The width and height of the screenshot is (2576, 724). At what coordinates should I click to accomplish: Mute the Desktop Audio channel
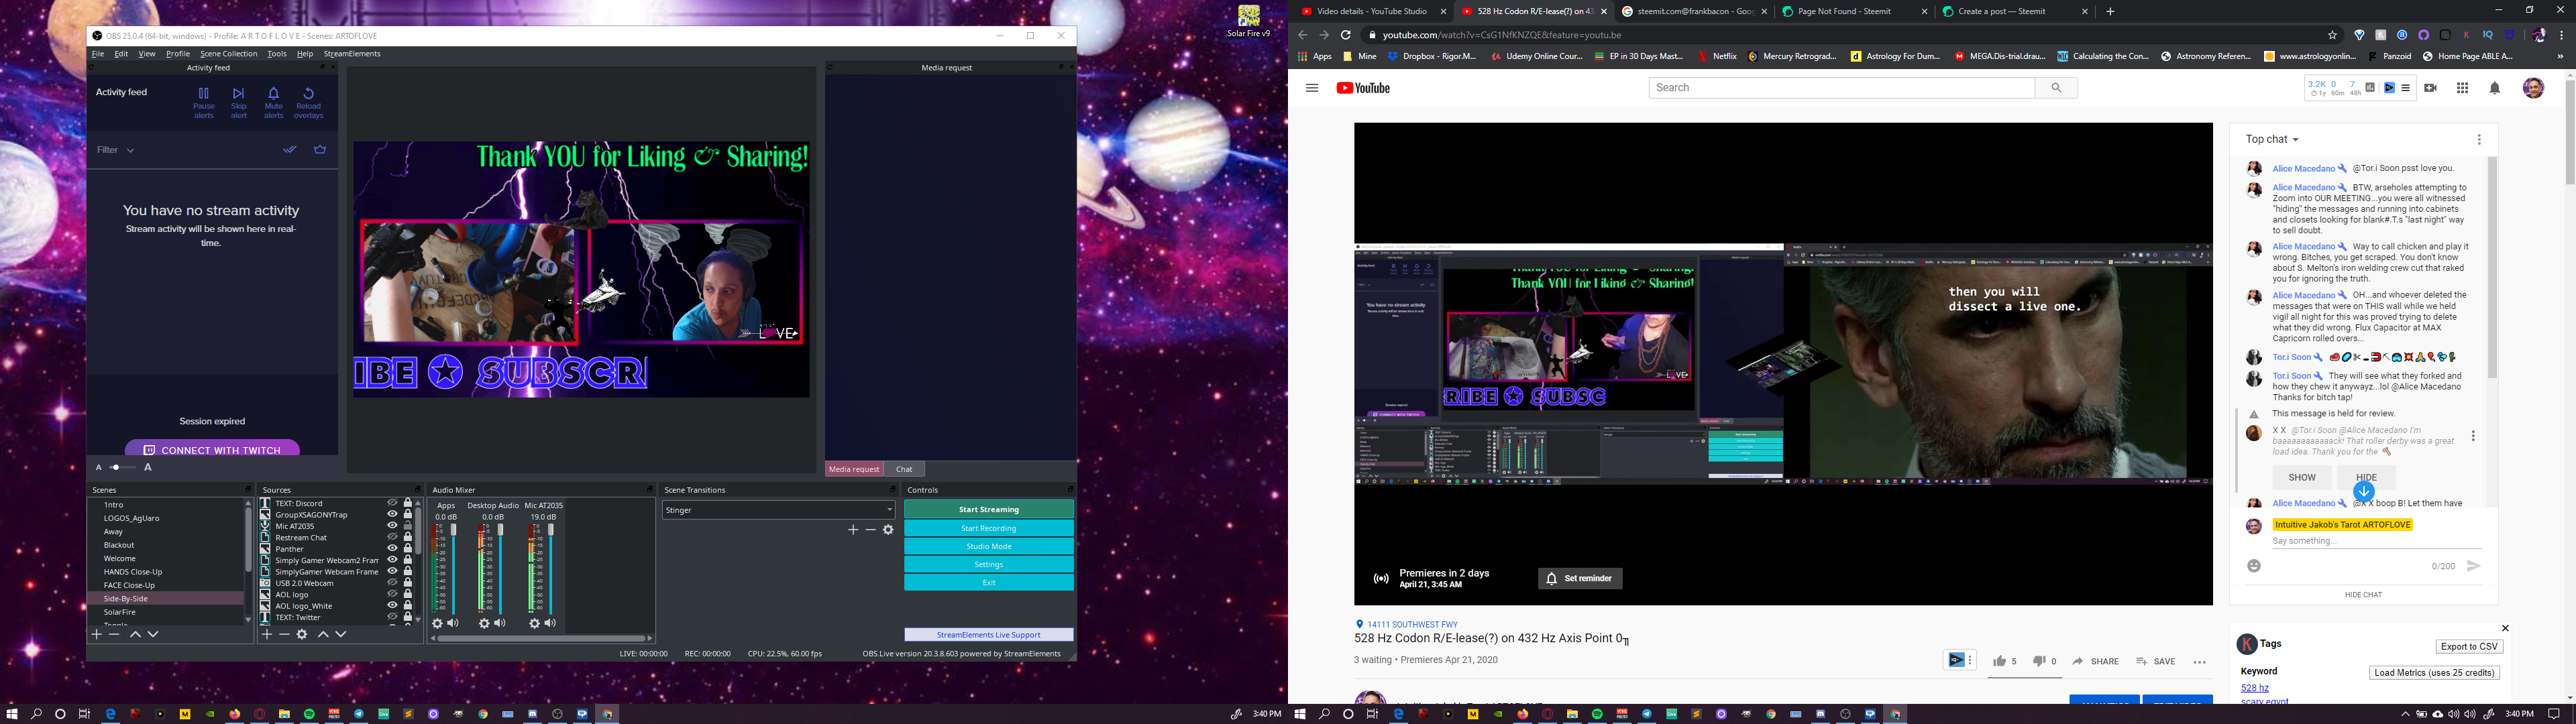point(500,623)
